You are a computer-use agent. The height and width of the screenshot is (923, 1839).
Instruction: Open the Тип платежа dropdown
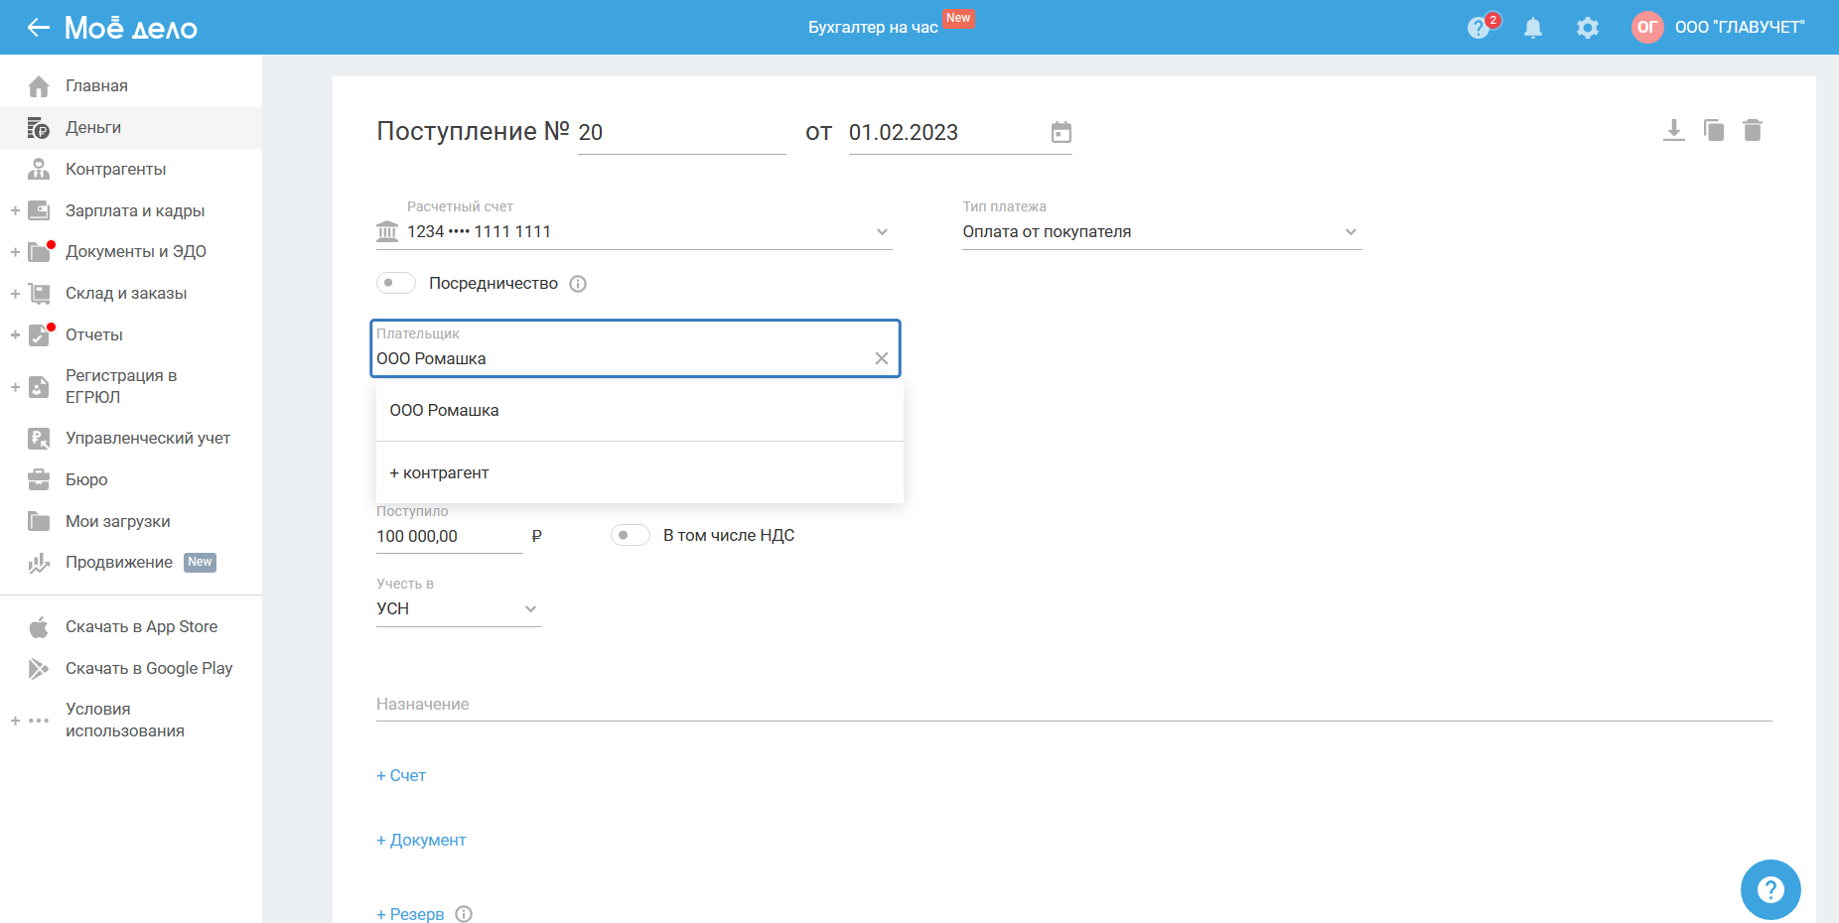pyautogui.click(x=1349, y=232)
